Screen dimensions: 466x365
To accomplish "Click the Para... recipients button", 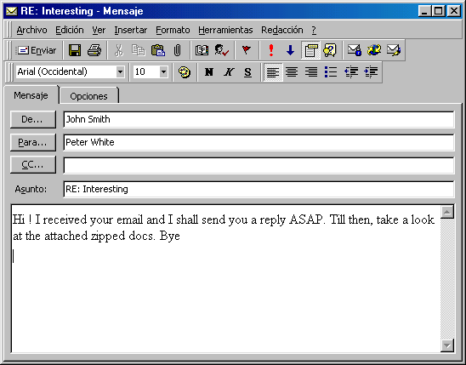I will [x=32, y=142].
